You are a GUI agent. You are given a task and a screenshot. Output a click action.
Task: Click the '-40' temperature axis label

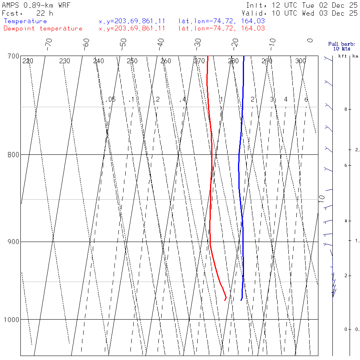[160, 44]
